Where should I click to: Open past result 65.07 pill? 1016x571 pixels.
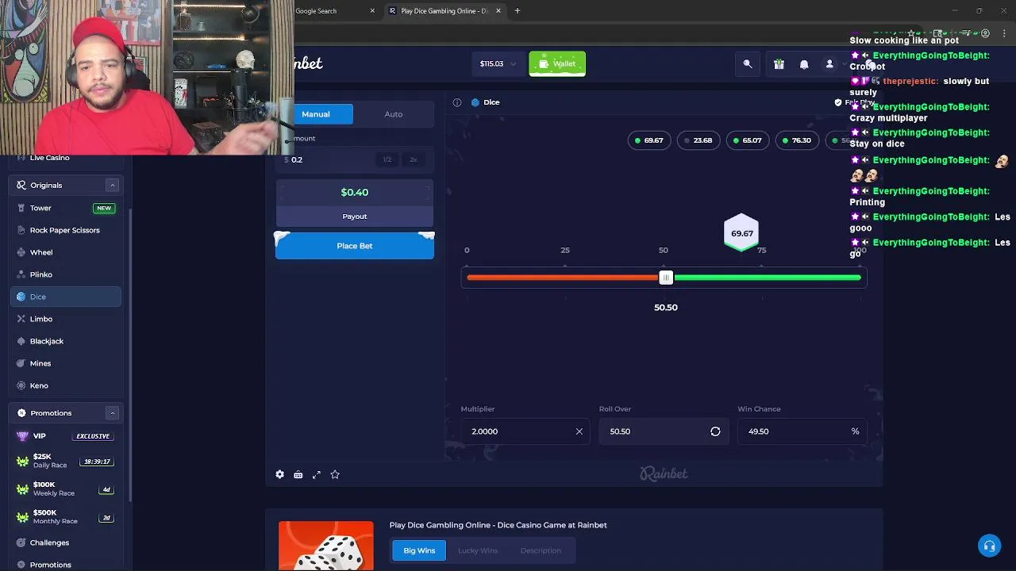click(748, 140)
